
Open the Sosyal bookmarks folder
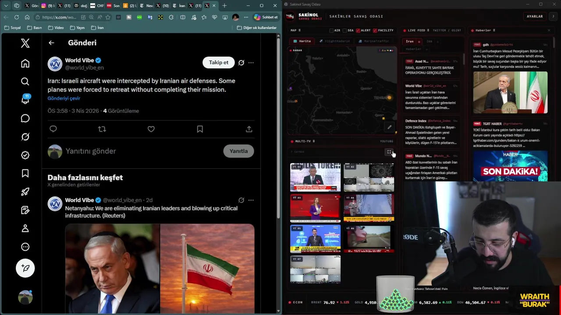[x=12, y=28]
